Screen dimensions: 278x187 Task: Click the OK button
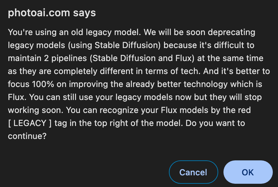click(248, 172)
